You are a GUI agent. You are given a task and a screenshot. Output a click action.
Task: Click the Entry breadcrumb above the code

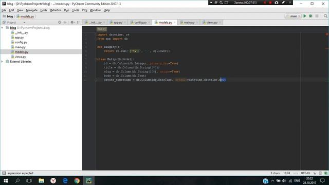pyautogui.click(x=102, y=29)
